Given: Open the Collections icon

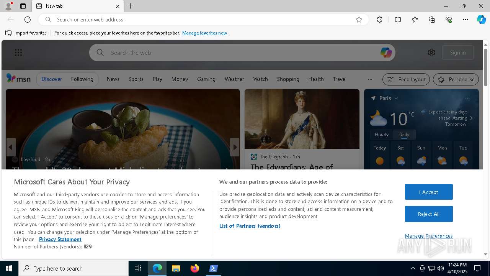Looking at the screenshot, I should pyautogui.click(x=432, y=20).
